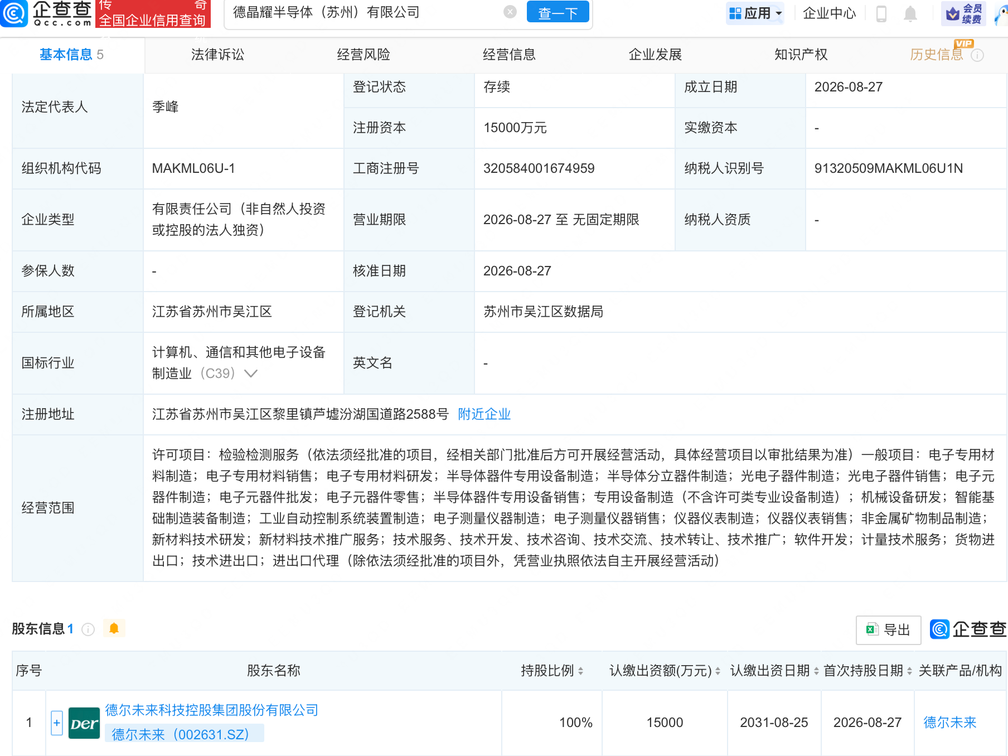1008x756 pixels.
Task: Click the info icon beside 历史信息
Action: click(977, 55)
